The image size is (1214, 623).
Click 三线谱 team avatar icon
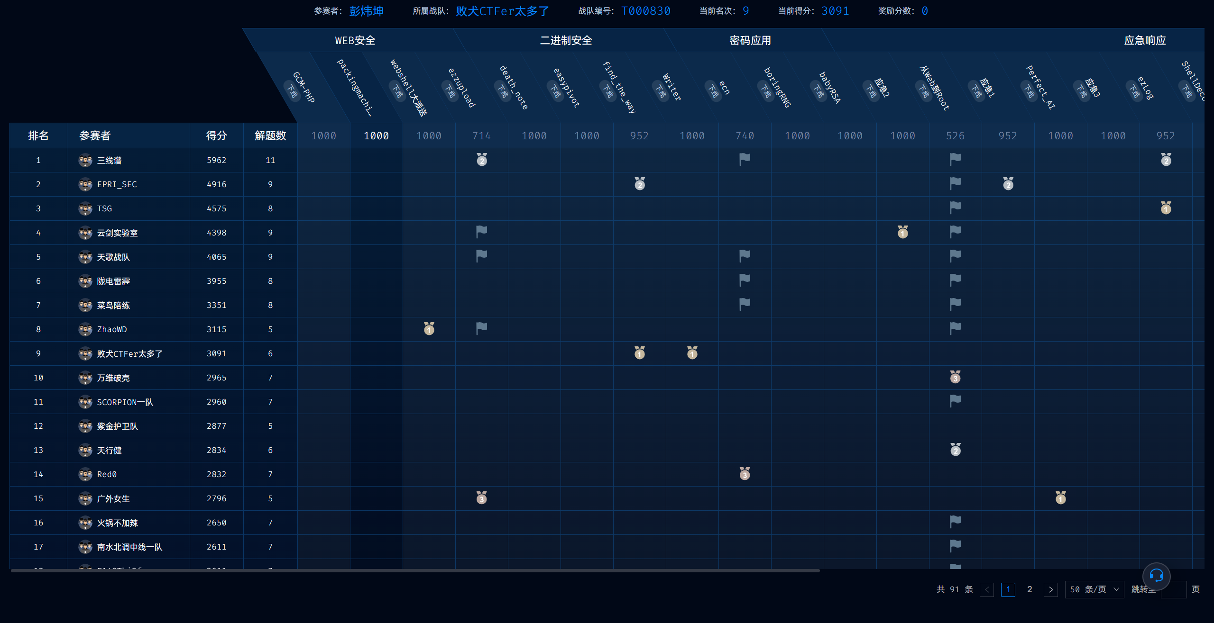click(x=85, y=160)
